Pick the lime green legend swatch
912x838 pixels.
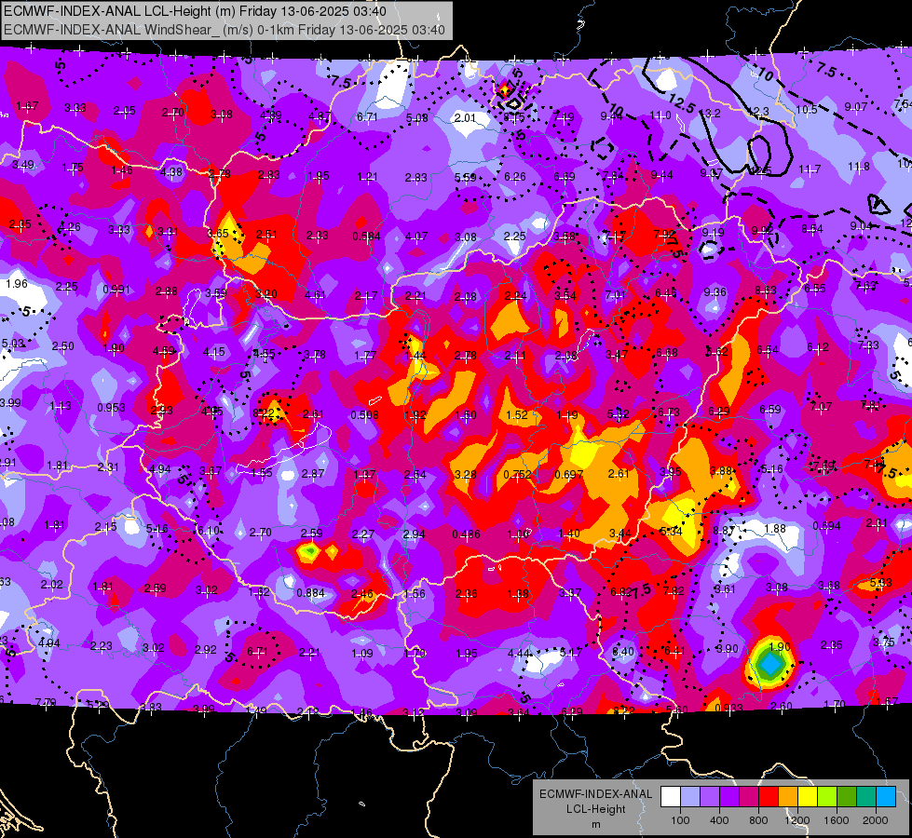(x=827, y=796)
